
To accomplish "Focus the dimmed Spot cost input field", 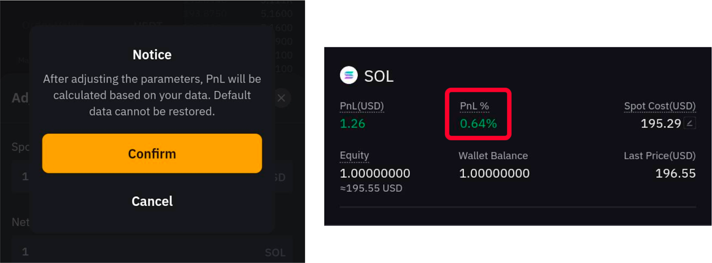I will coord(152,177).
